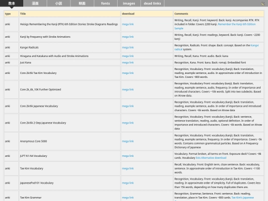Follow the Remember the Kanji 6th Edition Sample link
This screenshot has height=201, width=268.
[215, 26]
